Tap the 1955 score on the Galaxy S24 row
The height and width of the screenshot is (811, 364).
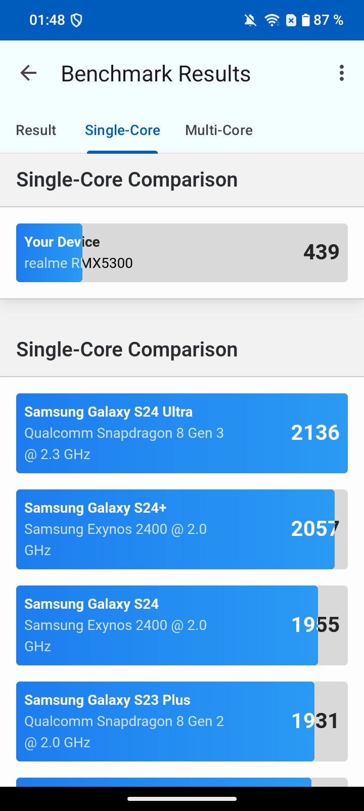pyautogui.click(x=315, y=625)
